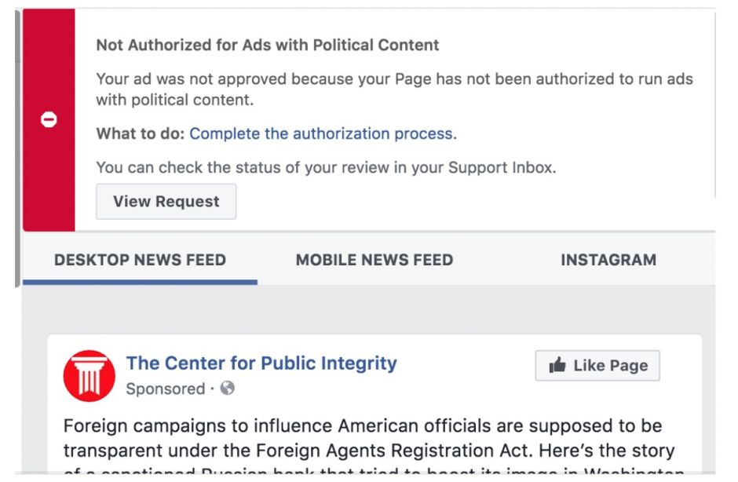Click the Like Page button label
This screenshot has height=482, width=738.
(x=610, y=366)
